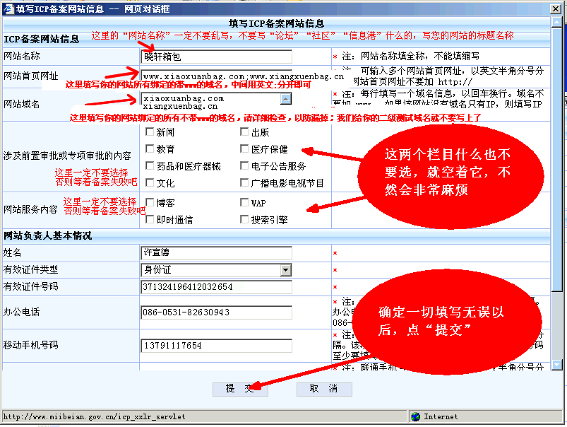Tick the 医疗保健 checkbox

[x=244, y=148]
